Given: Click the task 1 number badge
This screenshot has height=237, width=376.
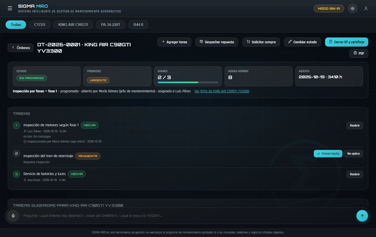Looking at the screenshot, I should [17, 125].
